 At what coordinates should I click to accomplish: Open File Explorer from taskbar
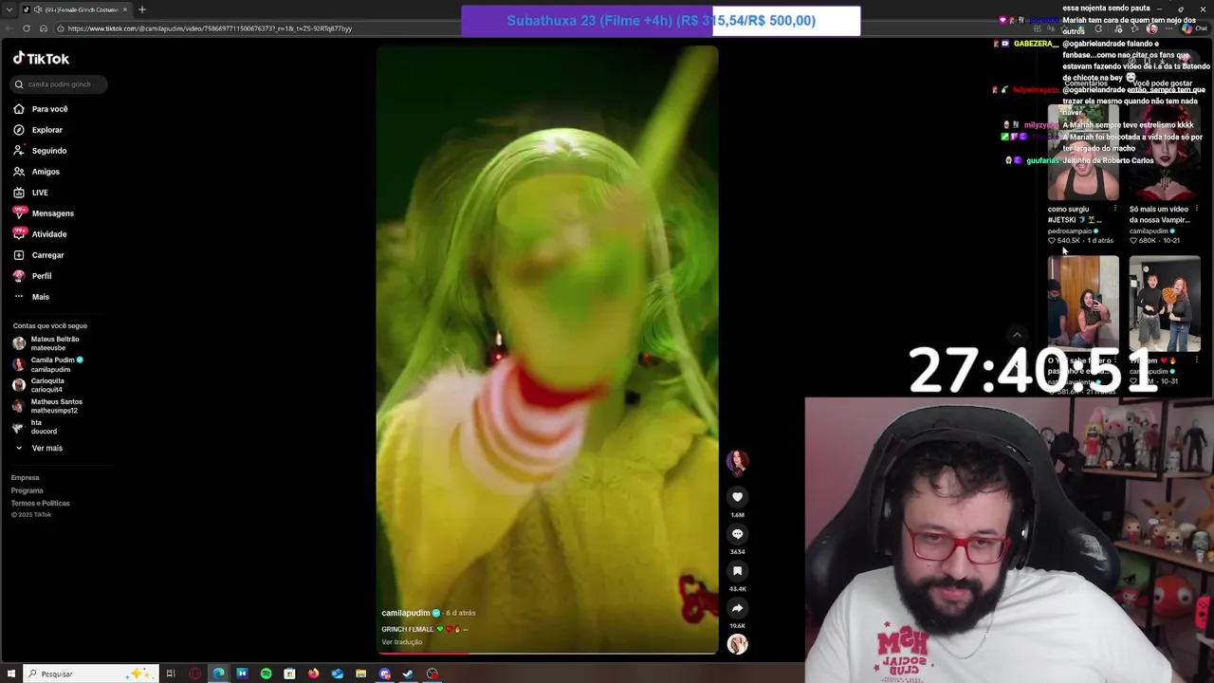click(x=360, y=674)
